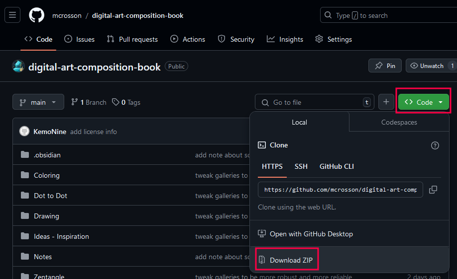Open the Security tab
Image resolution: width=457 pixels, height=279 pixels.
tap(236, 39)
